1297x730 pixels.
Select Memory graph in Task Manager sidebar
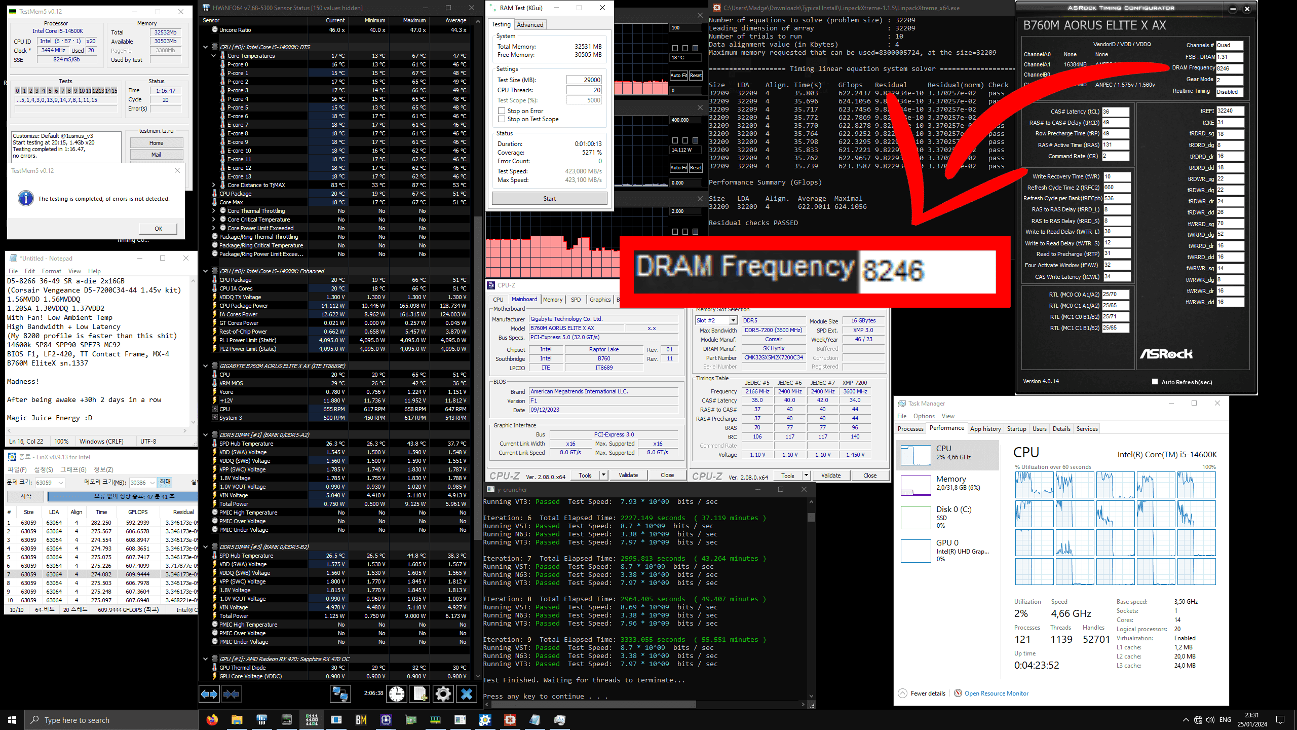[915, 485]
